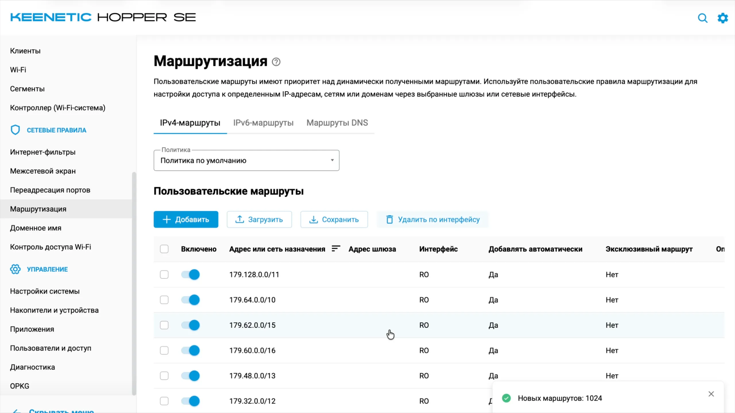The height and width of the screenshot is (413, 735).
Task: Switch to IPv6-маршруты tab
Action: tap(263, 123)
